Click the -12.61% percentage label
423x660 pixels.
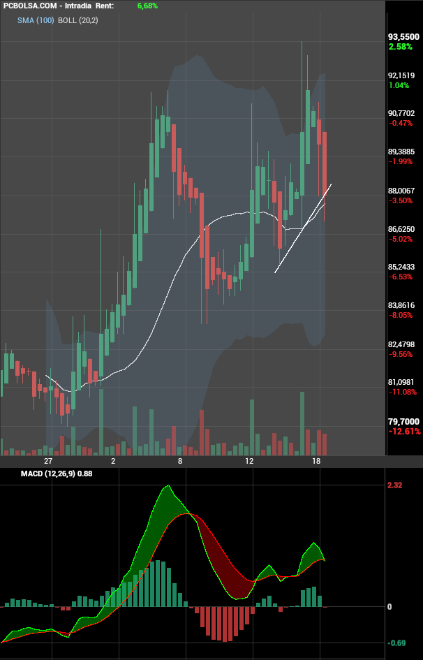click(404, 432)
